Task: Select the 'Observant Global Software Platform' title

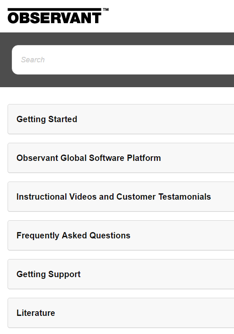Action: 88,158
